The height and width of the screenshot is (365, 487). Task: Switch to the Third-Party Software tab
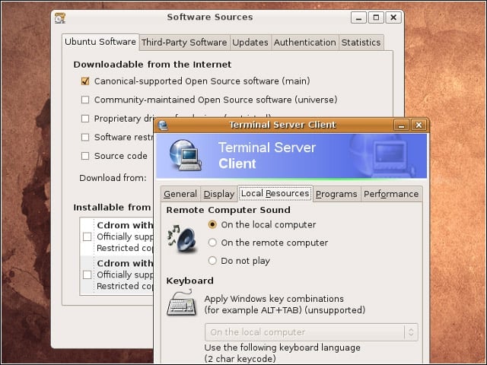point(184,43)
